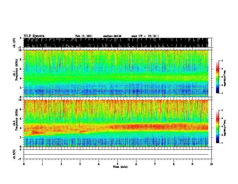Click time axis tick label "6" under the plot

pos(136,164)
